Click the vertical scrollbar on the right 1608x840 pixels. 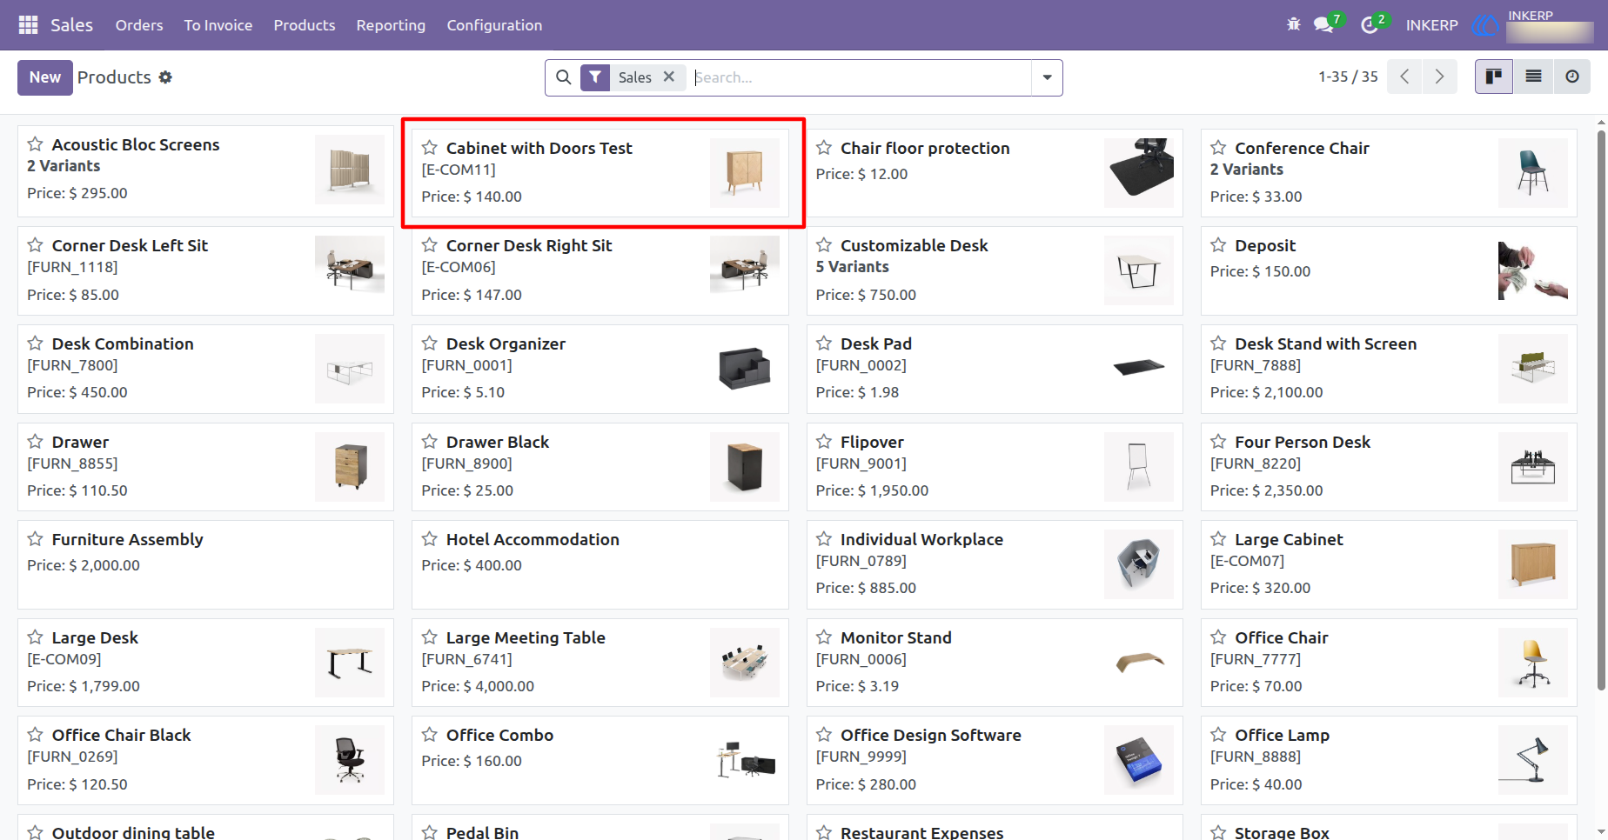[1601, 409]
